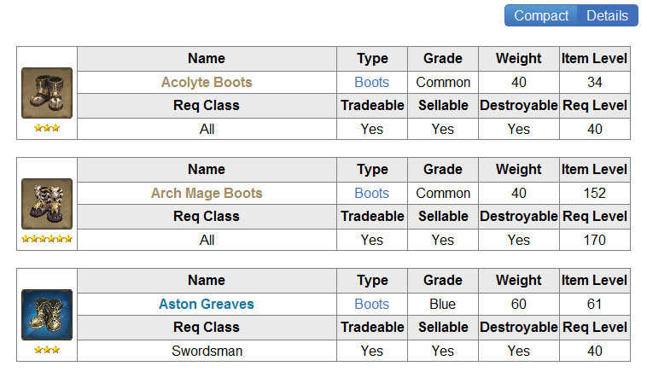Click the Swordsman required class cell
Image resolution: width=647 pixels, height=372 pixels.
[207, 351]
